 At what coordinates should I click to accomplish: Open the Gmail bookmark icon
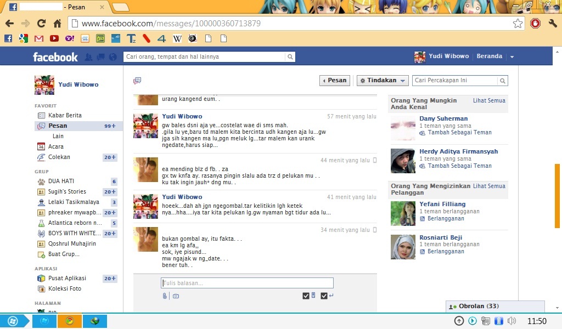click(x=39, y=38)
